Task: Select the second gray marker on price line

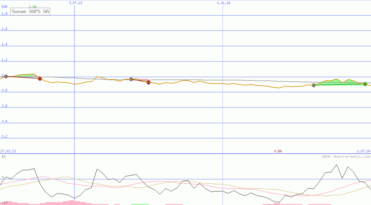Action: click(x=131, y=79)
